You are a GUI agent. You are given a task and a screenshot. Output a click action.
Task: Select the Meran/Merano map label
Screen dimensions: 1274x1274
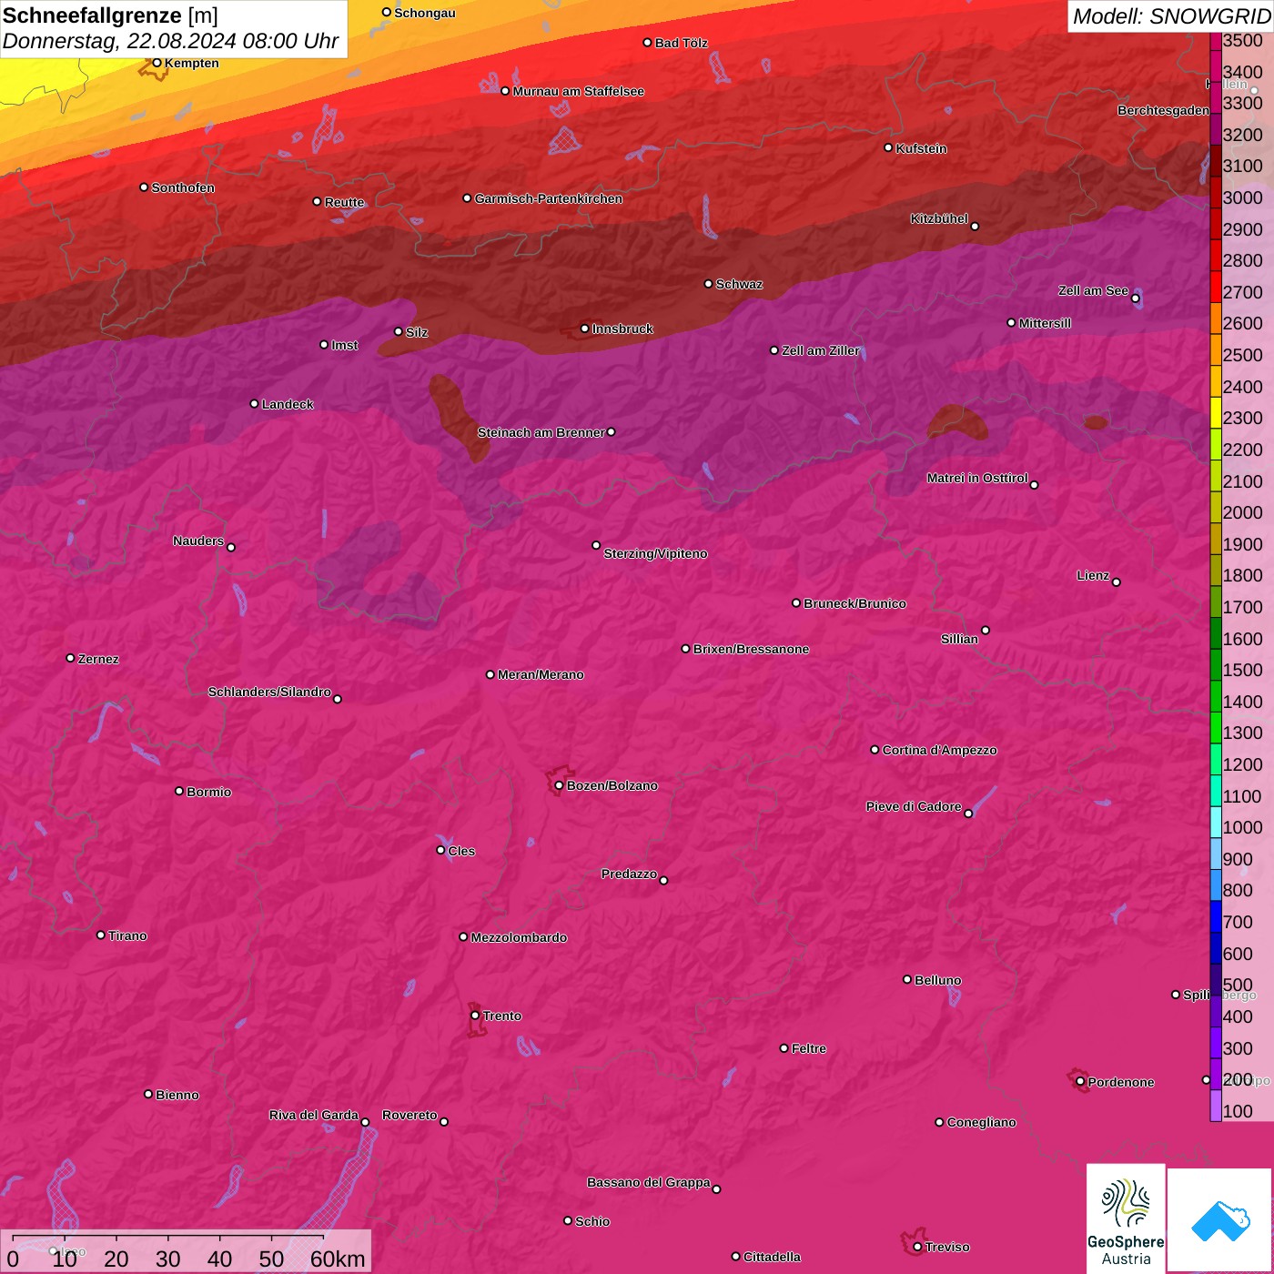coord(541,675)
